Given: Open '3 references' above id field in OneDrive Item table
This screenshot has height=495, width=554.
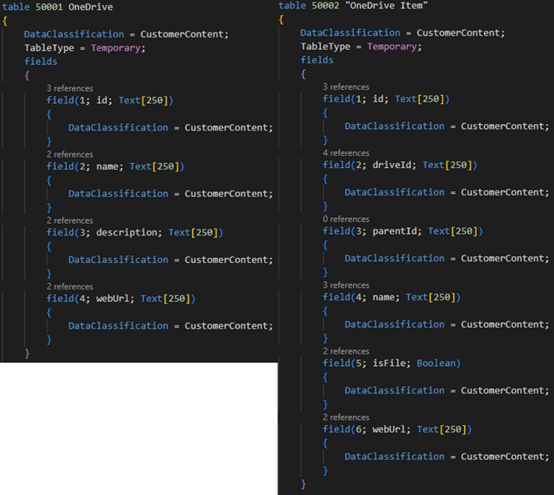Looking at the screenshot, I should click(x=346, y=87).
